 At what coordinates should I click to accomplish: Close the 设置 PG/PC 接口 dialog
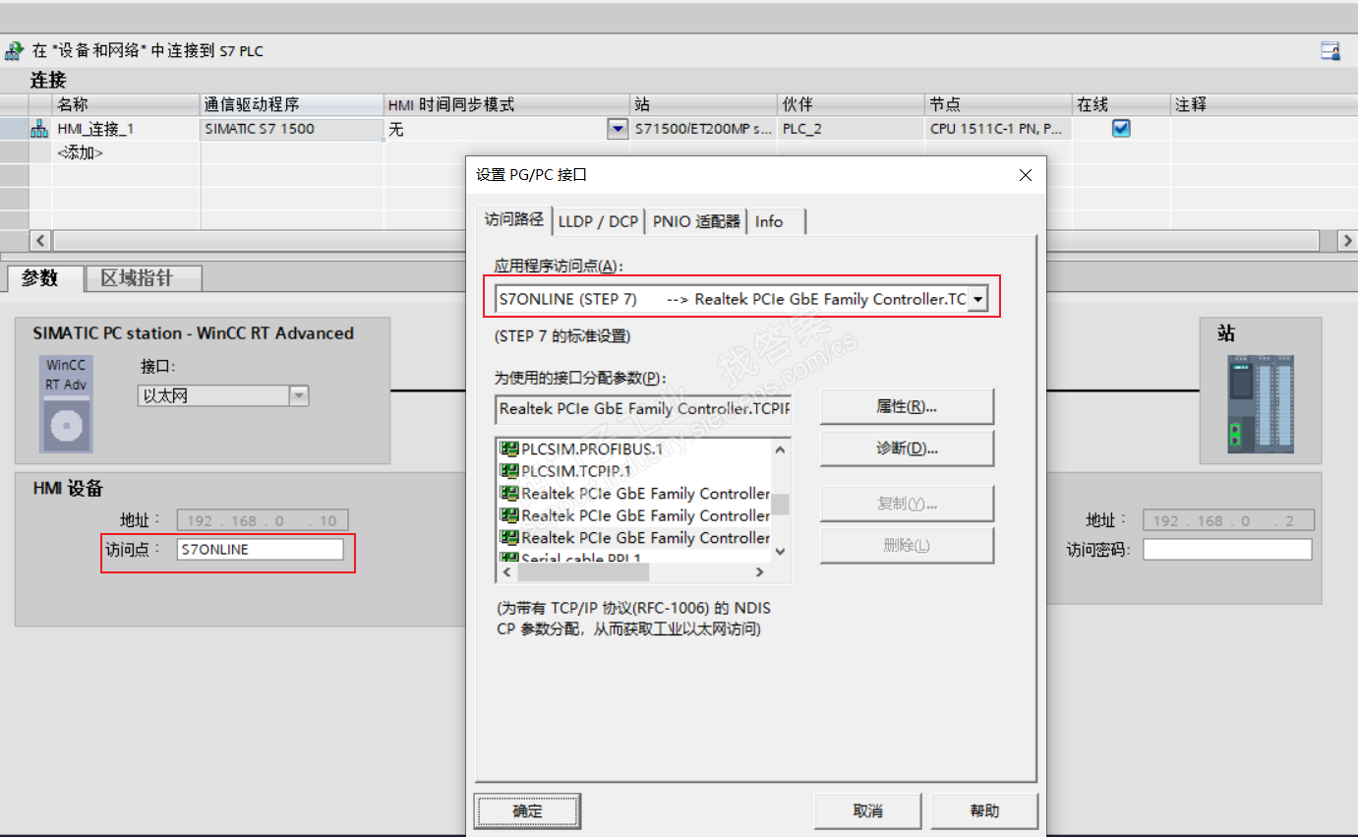coord(1026,175)
